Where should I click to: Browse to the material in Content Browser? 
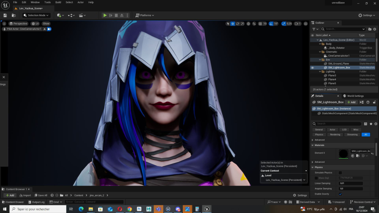pyautogui.click(x=358, y=156)
